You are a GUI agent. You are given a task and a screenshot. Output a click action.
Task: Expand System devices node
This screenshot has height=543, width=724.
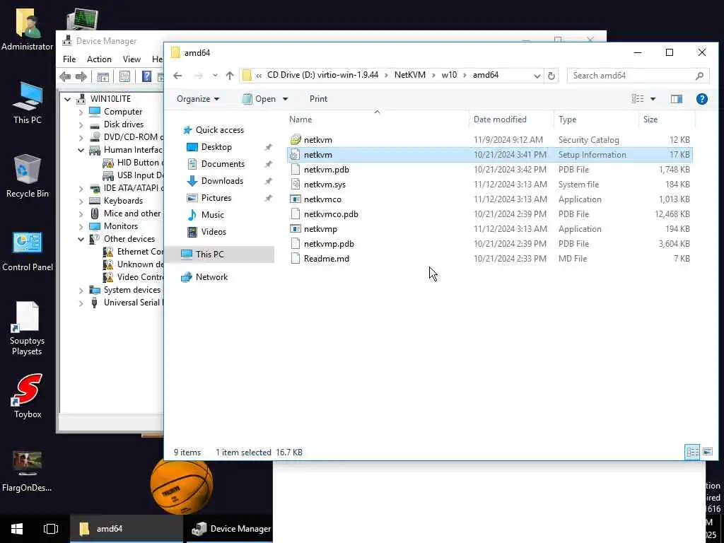(81, 290)
